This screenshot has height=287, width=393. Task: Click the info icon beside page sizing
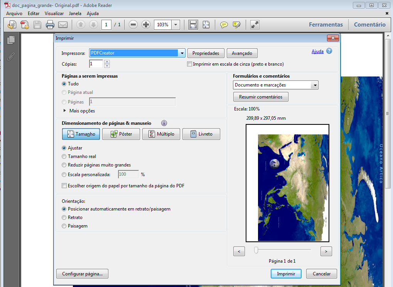(x=164, y=123)
